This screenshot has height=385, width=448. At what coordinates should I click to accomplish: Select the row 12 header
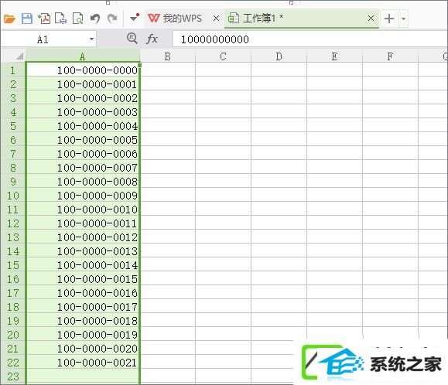tap(13, 223)
